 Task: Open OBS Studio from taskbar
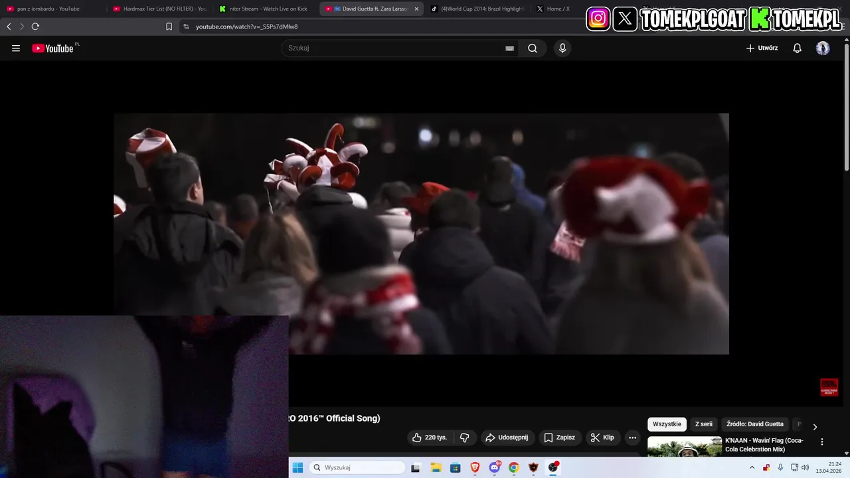(x=553, y=467)
